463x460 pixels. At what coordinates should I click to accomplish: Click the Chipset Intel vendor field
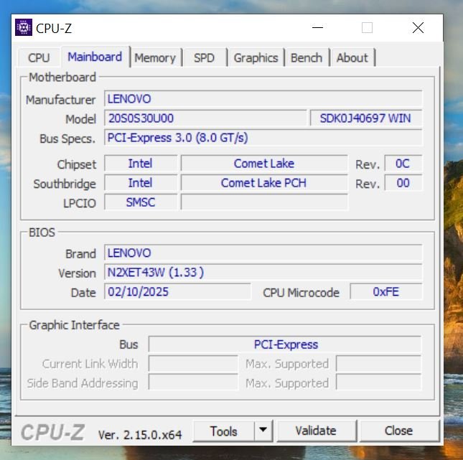tap(141, 164)
